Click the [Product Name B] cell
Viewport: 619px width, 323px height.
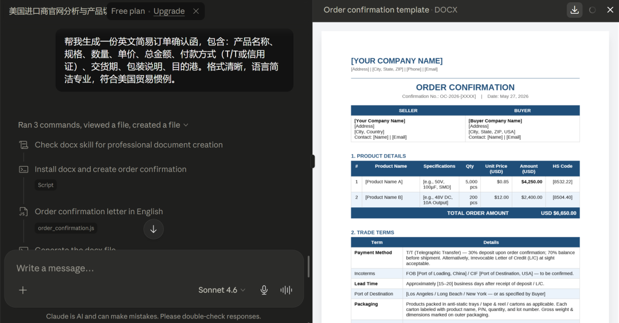pos(391,199)
